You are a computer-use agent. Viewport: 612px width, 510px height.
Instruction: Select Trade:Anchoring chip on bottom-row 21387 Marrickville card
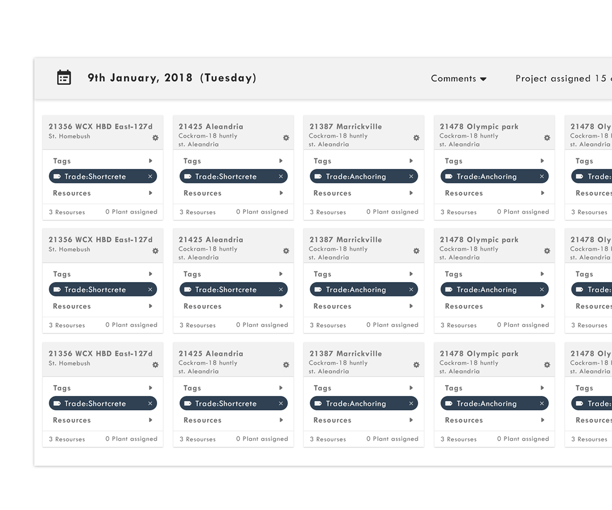pos(364,403)
